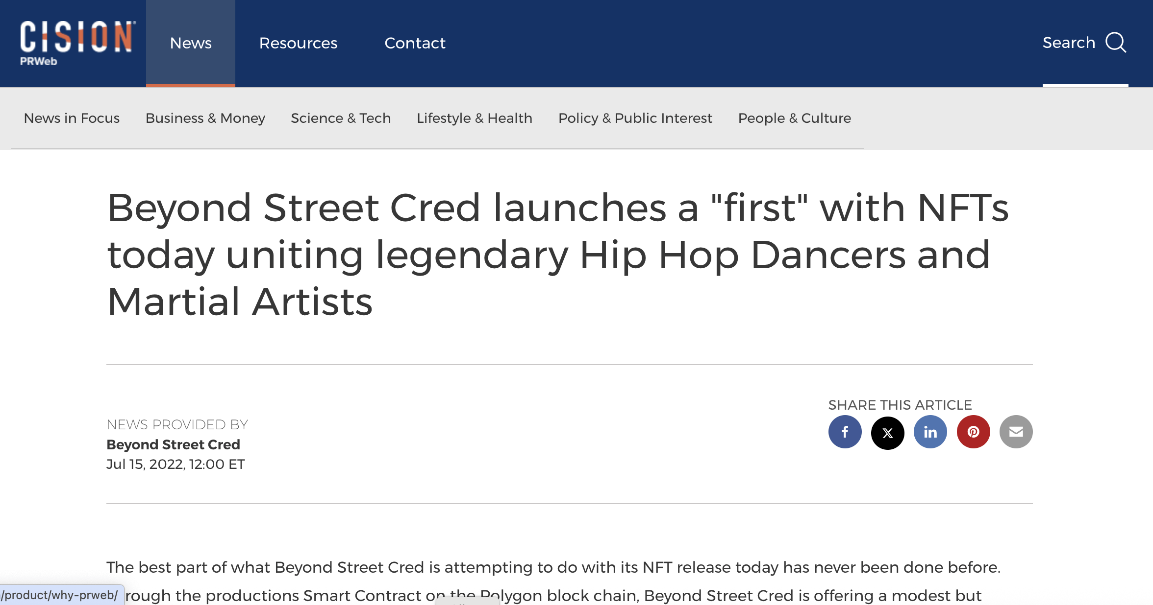Select Business & Money category
Image resolution: width=1153 pixels, height=605 pixels.
point(205,118)
